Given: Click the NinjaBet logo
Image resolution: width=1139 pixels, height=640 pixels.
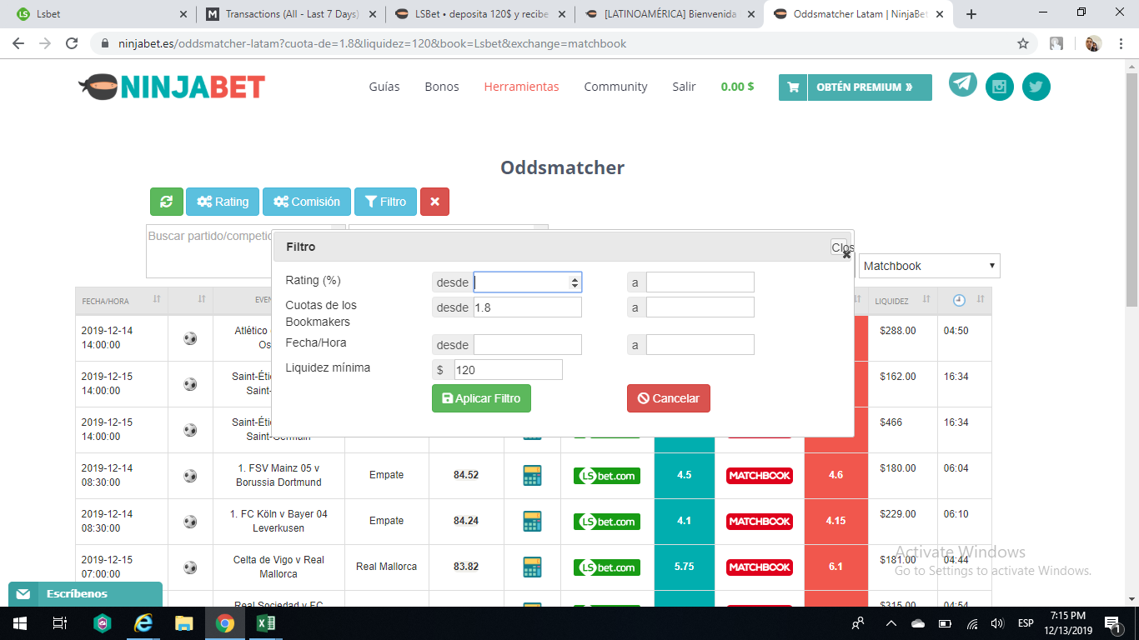Looking at the screenshot, I should click(172, 87).
